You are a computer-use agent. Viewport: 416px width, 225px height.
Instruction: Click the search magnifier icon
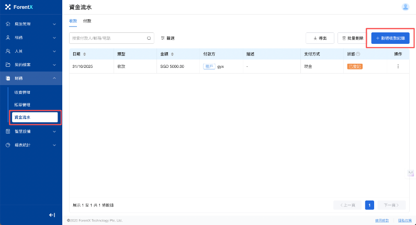[x=149, y=38]
